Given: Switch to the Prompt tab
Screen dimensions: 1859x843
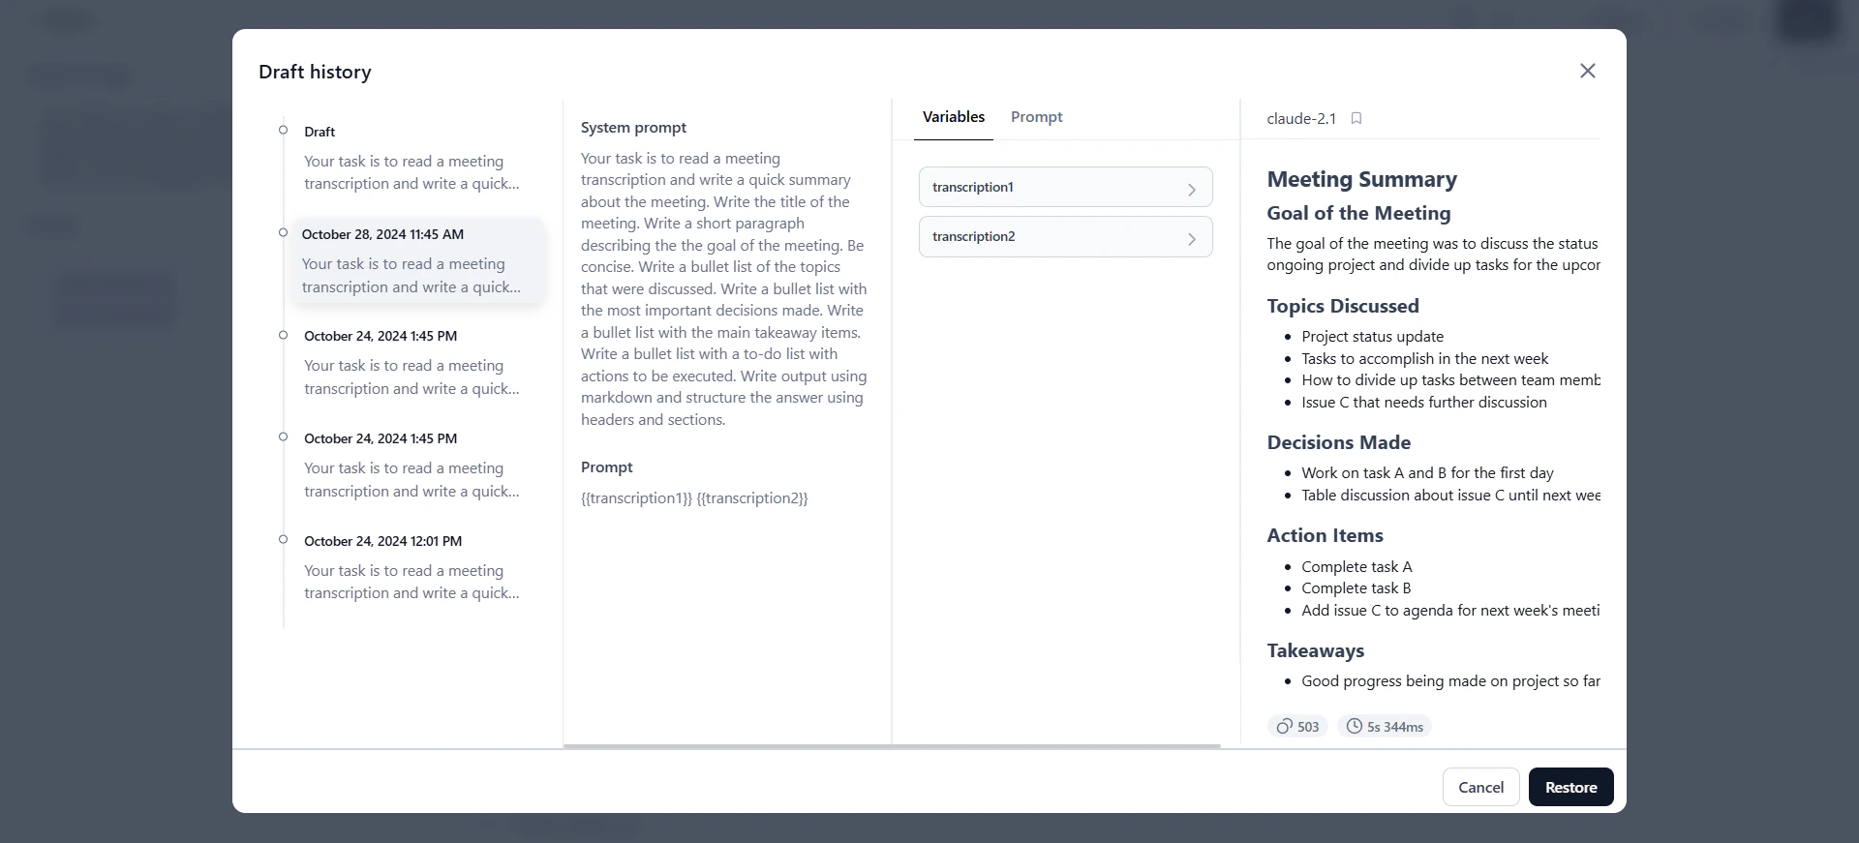Looking at the screenshot, I should click(x=1036, y=116).
